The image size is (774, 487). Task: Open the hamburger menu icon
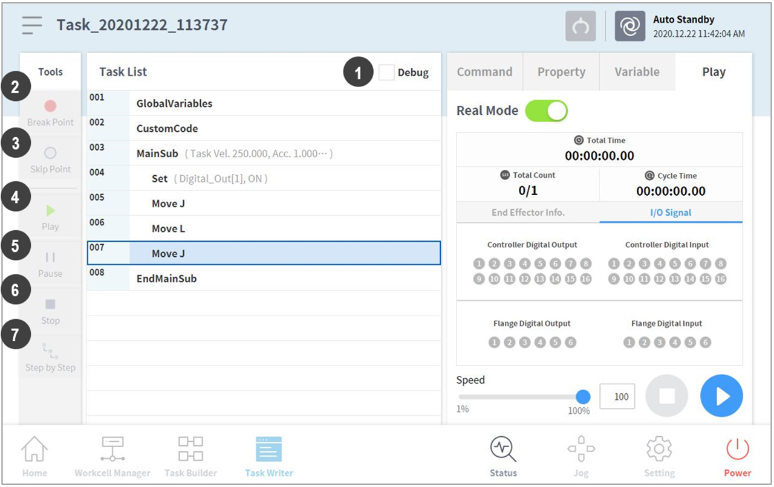tap(32, 25)
